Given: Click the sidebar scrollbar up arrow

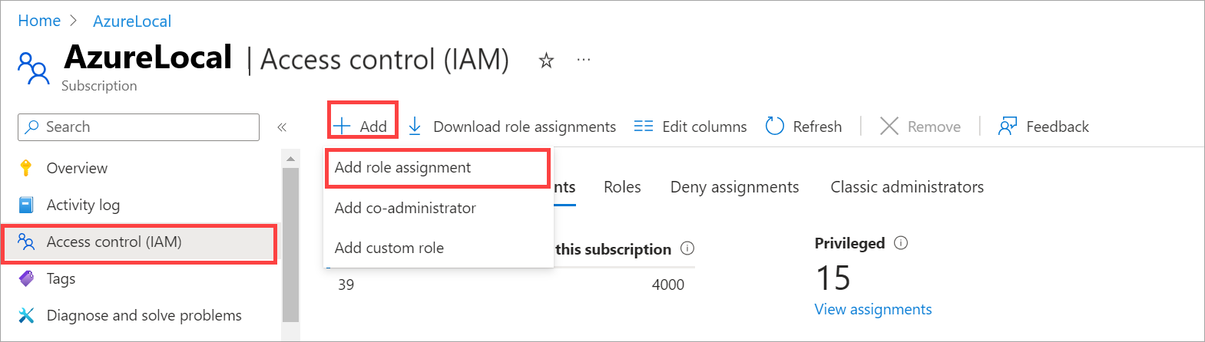Looking at the screenshot, I should pos(290,159).
